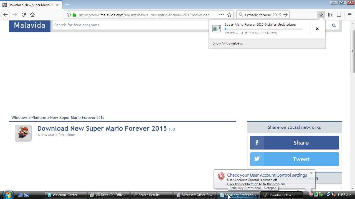Open the Platform breadcrumb link
The height and width of the screenshot is (199, 355).
pos(39,117)
